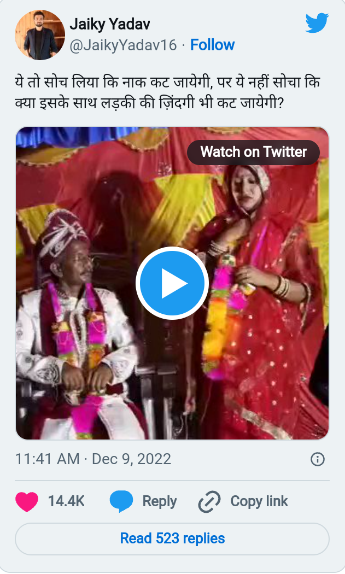
Task: Click the 14.4K likes count
Action: 66,501
